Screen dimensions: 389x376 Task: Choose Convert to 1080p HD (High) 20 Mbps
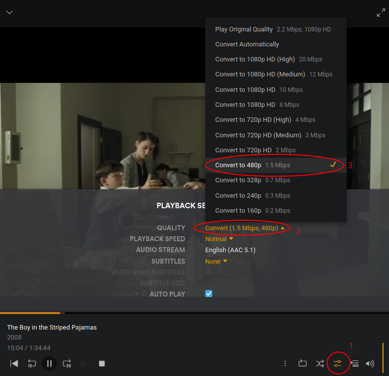(x=276, y=59)
